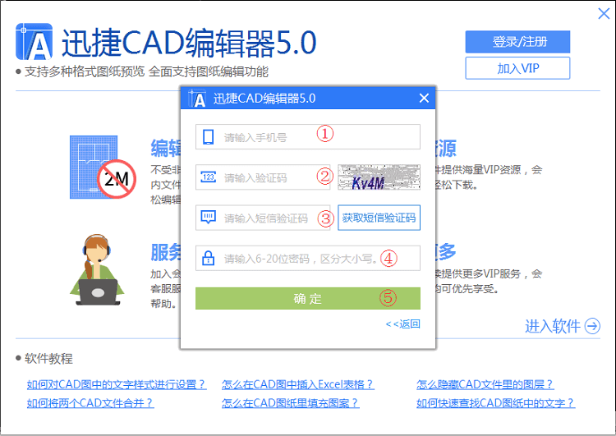Viewport: 616px width, 436px height.
Task: Click the arrow circle icon next to 进入软件
Action: point(592,326)
